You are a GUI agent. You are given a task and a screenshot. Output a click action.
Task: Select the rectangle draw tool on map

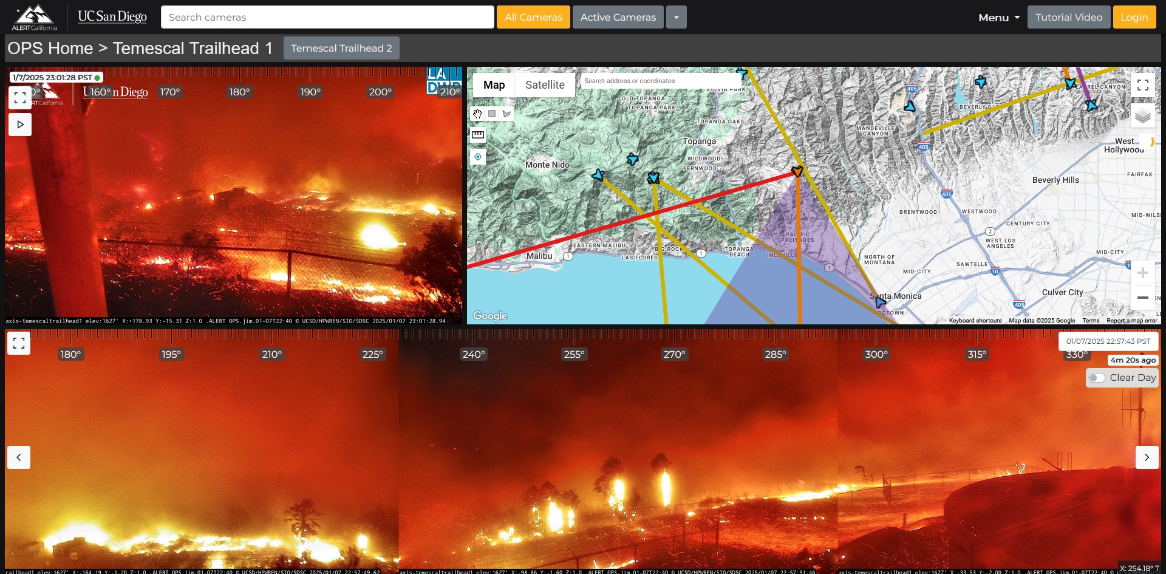(492, 114)
